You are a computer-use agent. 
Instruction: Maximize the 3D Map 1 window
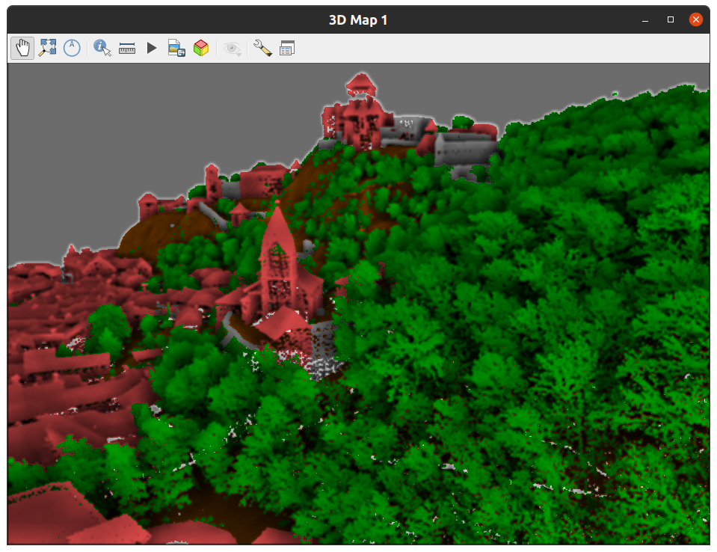point(670,19)
